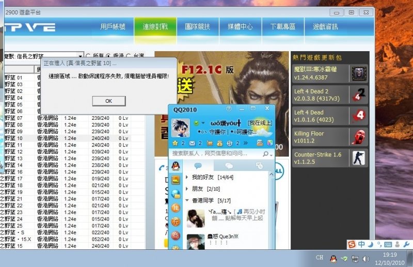Click the Sogou input method S icon
The image size is (413, 267).
click(352, 244)
